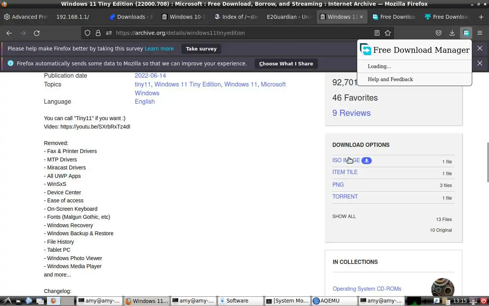
Task: Bookmark this page with the star
Action: (x=388, y=33)
